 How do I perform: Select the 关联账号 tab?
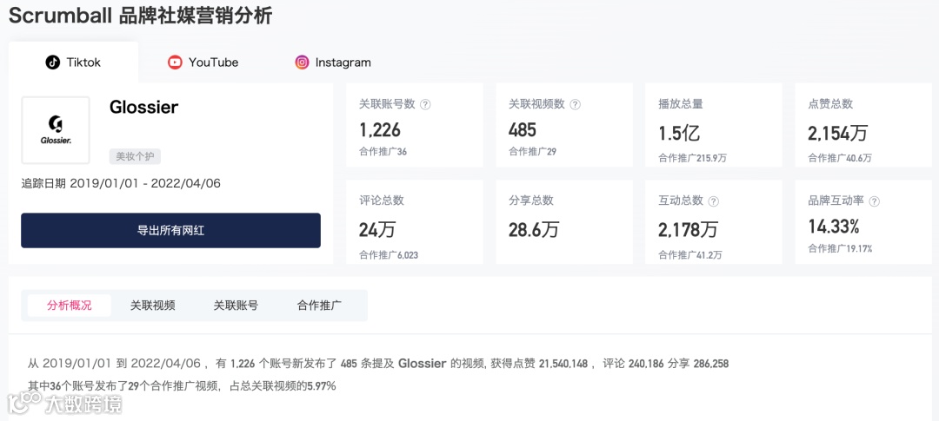(236, 306)
